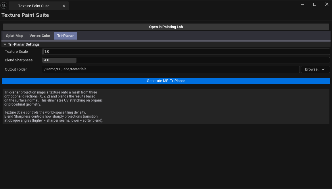Click the Texture Paint Suite heading
332x189 pixels.
point(25,15)
